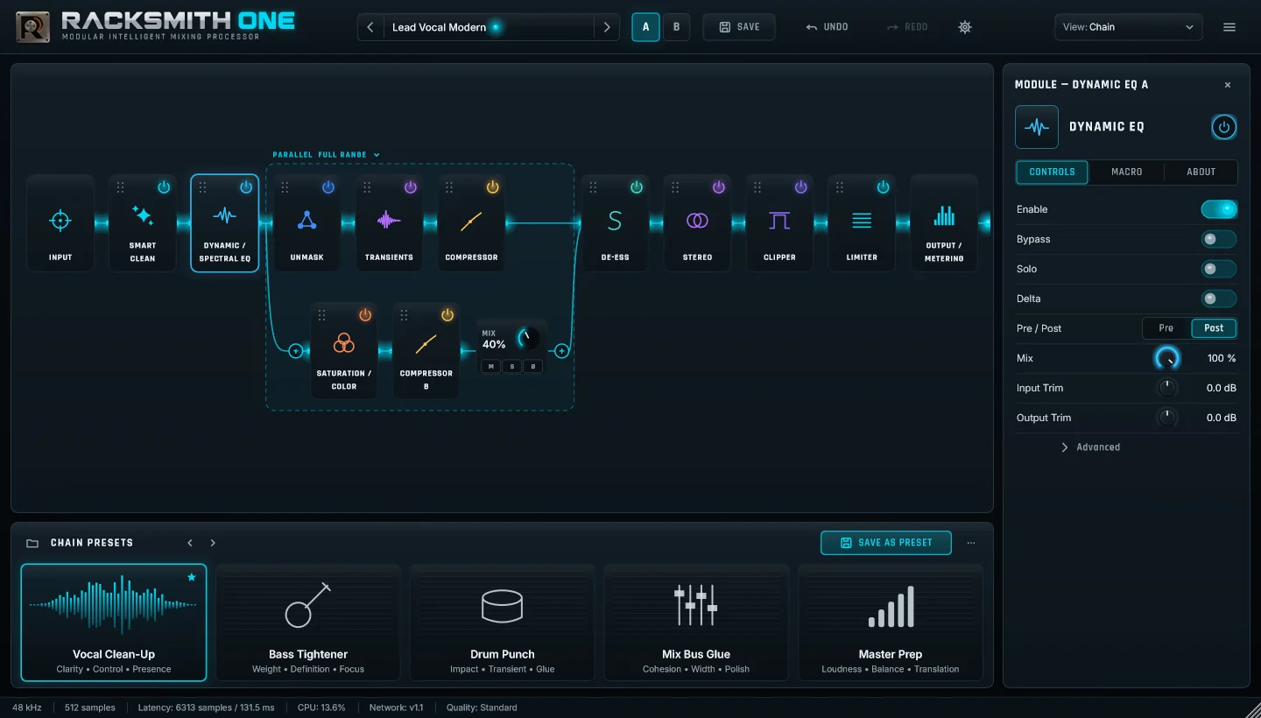Toggle the Enable switch
Screen dimensions: 1261x718
point(1218,209)
